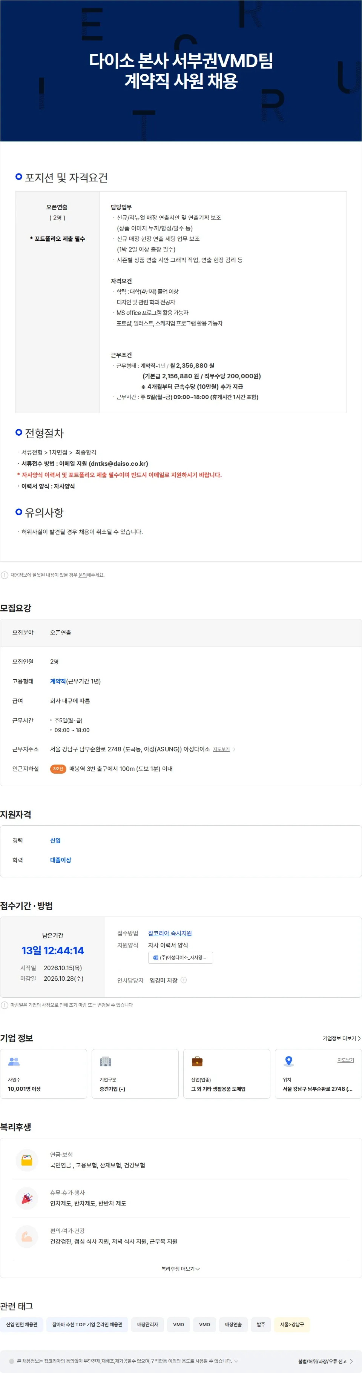Screen dimensions: 362x1373
Task: Select the 매장연출 tag
Action: tap(233, 1324)
